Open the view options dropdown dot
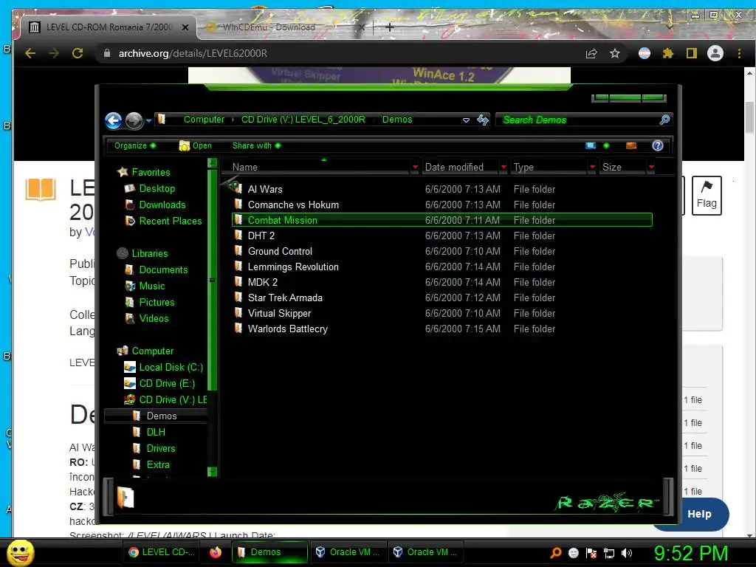The height and width of the screenshot is (567, 756). coord(606,145)
